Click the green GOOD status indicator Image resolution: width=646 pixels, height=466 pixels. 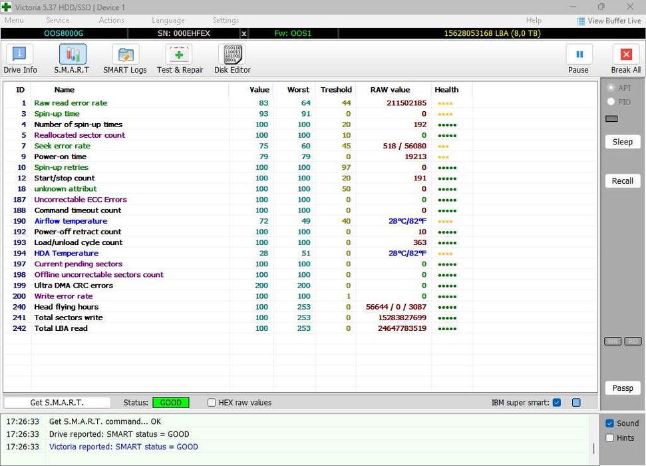(x=170, y=403)
